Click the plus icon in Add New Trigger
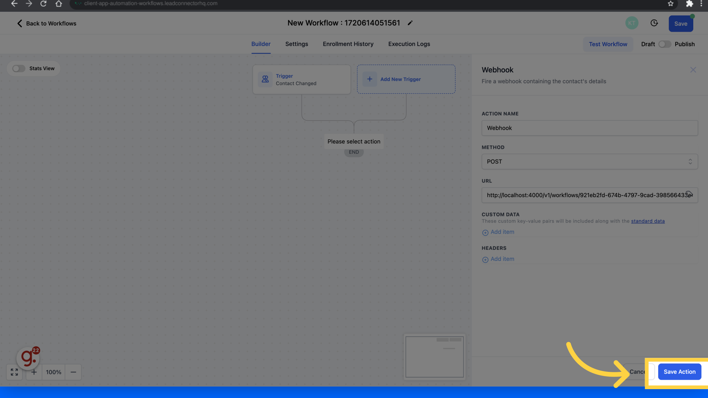This screenshot has height=398, width=708. [x=369, y=79]
